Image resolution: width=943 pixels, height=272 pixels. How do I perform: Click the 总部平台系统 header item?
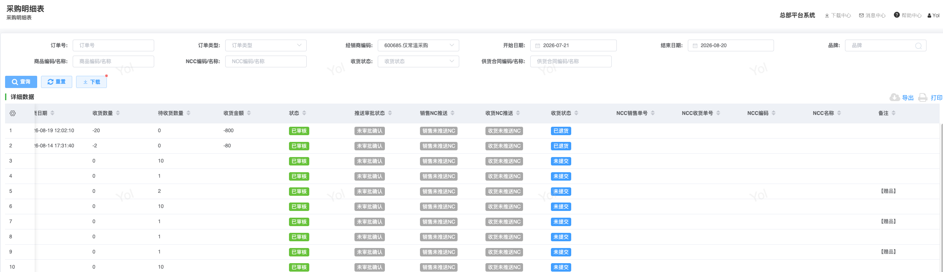[797, 15]
